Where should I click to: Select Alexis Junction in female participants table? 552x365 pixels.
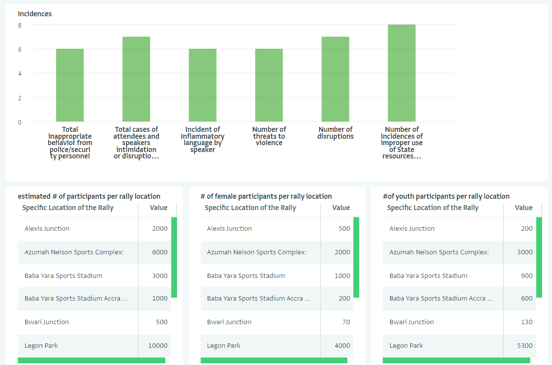tap(229, 228)
